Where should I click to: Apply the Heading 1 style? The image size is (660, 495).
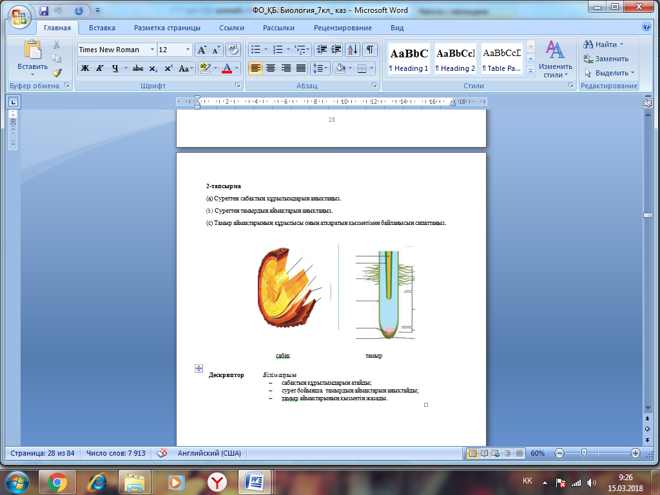[409, 59]
